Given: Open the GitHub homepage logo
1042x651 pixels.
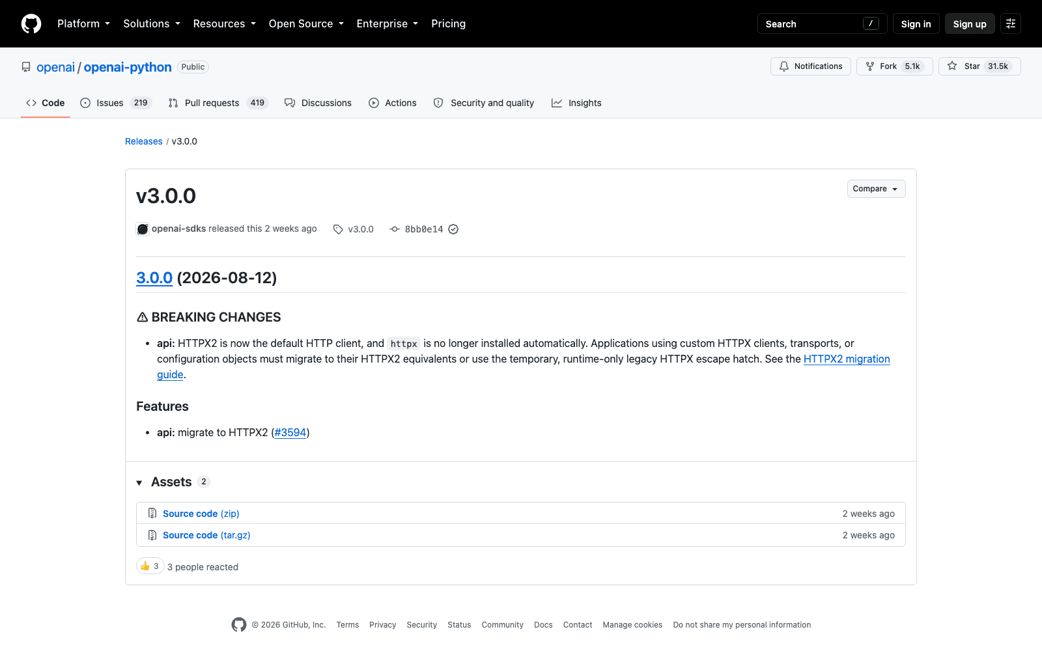Looking at the screenshot, I should click(x=31, y=23).
